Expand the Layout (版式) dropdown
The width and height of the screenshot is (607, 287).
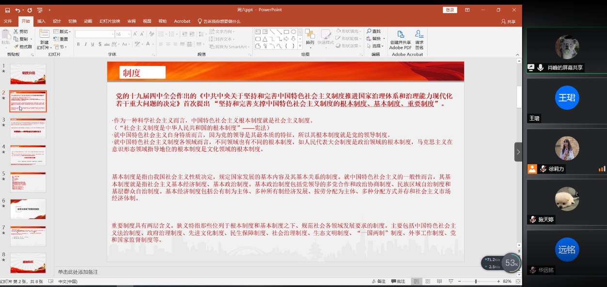[x=63, y=32]
